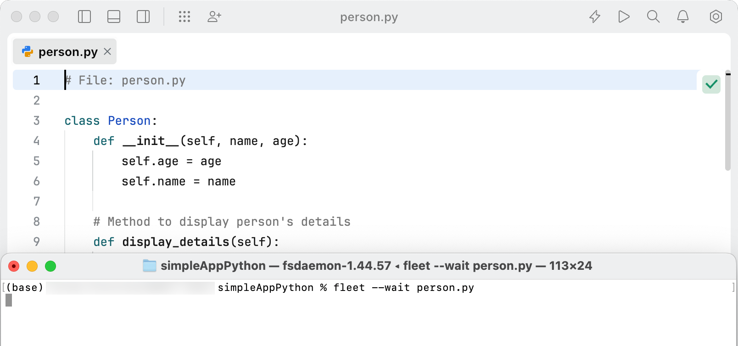Open the tools grid menu
The image size is (738, 346).
click(184, 17)
